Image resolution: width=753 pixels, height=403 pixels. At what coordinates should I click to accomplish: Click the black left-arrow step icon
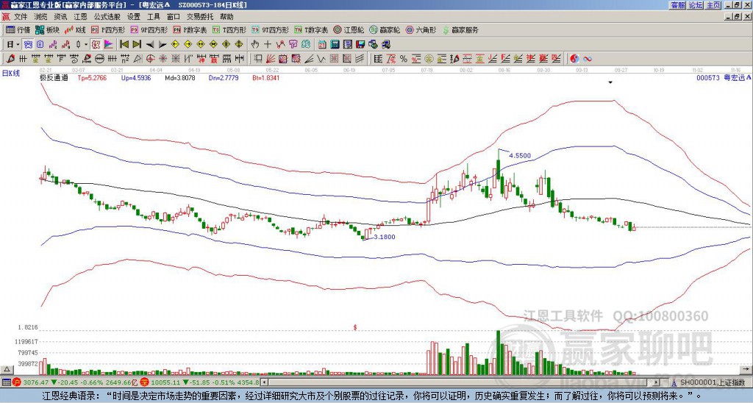point(150,45)
